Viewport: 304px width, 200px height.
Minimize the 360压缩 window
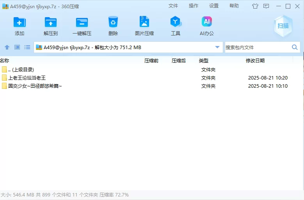tap(279, 6)
